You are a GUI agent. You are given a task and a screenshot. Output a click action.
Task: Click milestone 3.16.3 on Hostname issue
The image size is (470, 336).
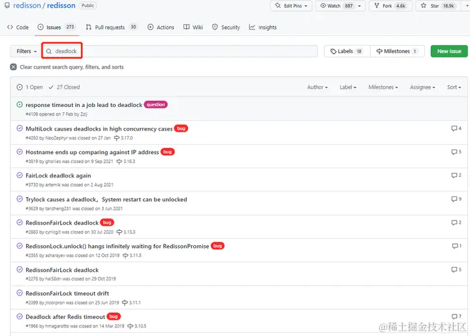[125, 161]
